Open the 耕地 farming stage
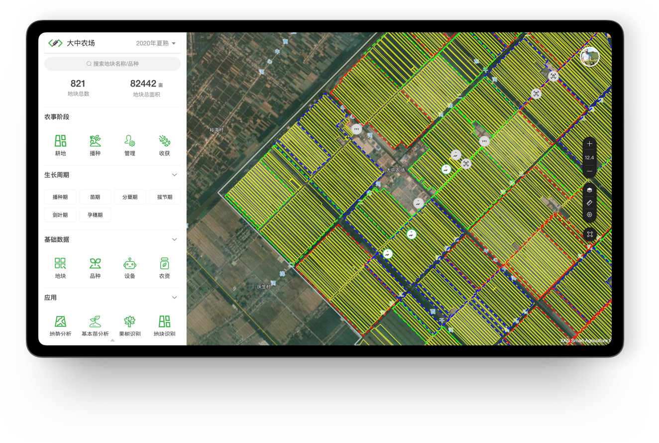659x443 pixels. point(60,145)
